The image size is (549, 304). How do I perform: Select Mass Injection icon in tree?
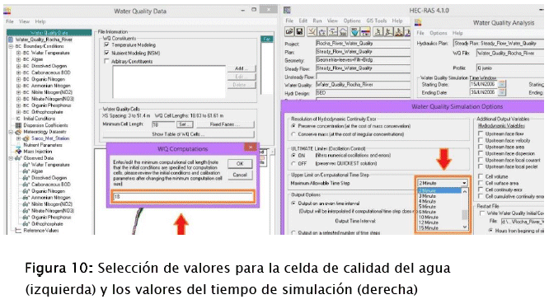[18, 151]
